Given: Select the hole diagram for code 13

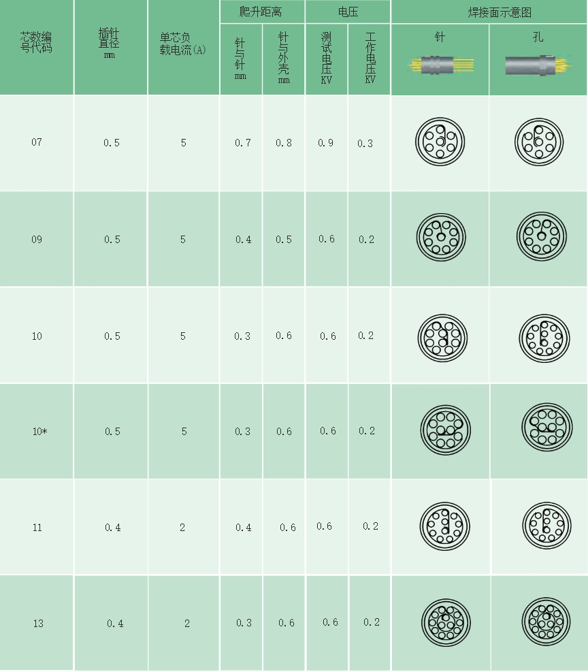Looking at the screenshot, I should coord(546,622).
